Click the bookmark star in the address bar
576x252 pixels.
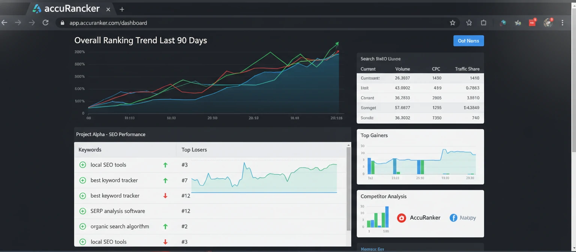click(453, 22)
